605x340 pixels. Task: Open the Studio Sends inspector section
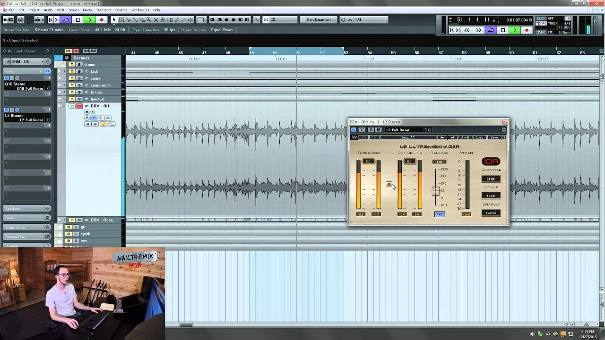27,227
